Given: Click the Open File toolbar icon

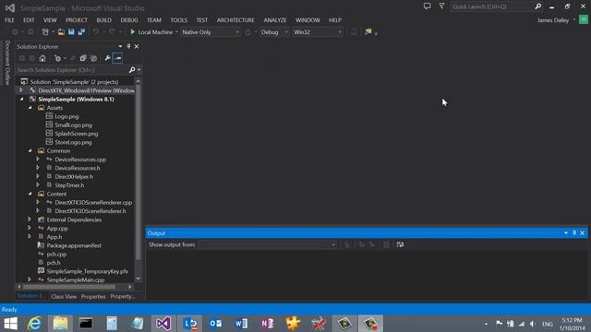Looking at the screenshot, I should pyautogui.click(x=61, y=32).
